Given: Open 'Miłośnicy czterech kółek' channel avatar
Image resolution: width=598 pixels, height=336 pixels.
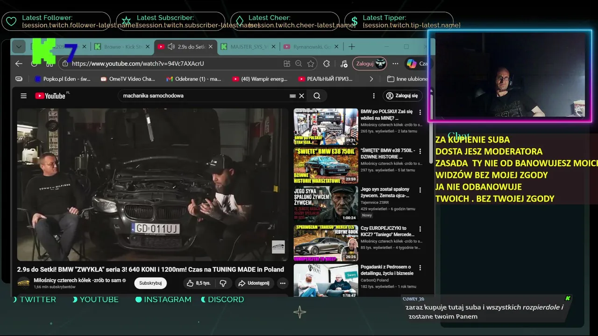Looking at the screenshot, I should point(23,283).
